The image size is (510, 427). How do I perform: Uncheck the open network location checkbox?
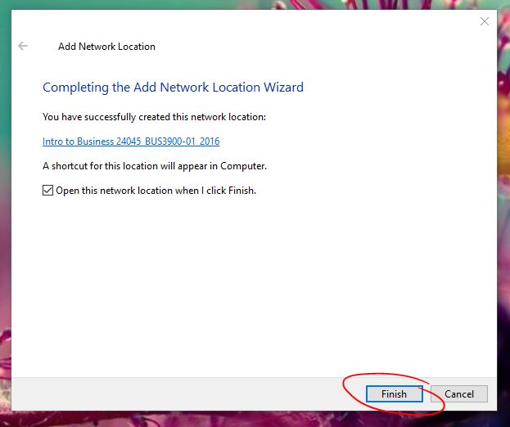coord(47,191)
